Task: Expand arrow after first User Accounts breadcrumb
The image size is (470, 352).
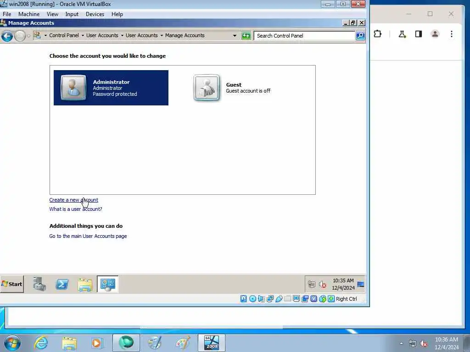Action: coord(122,35)
